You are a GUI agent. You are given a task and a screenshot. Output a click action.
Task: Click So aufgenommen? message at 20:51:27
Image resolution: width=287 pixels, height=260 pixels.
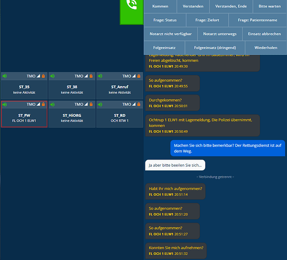point(173,231)
